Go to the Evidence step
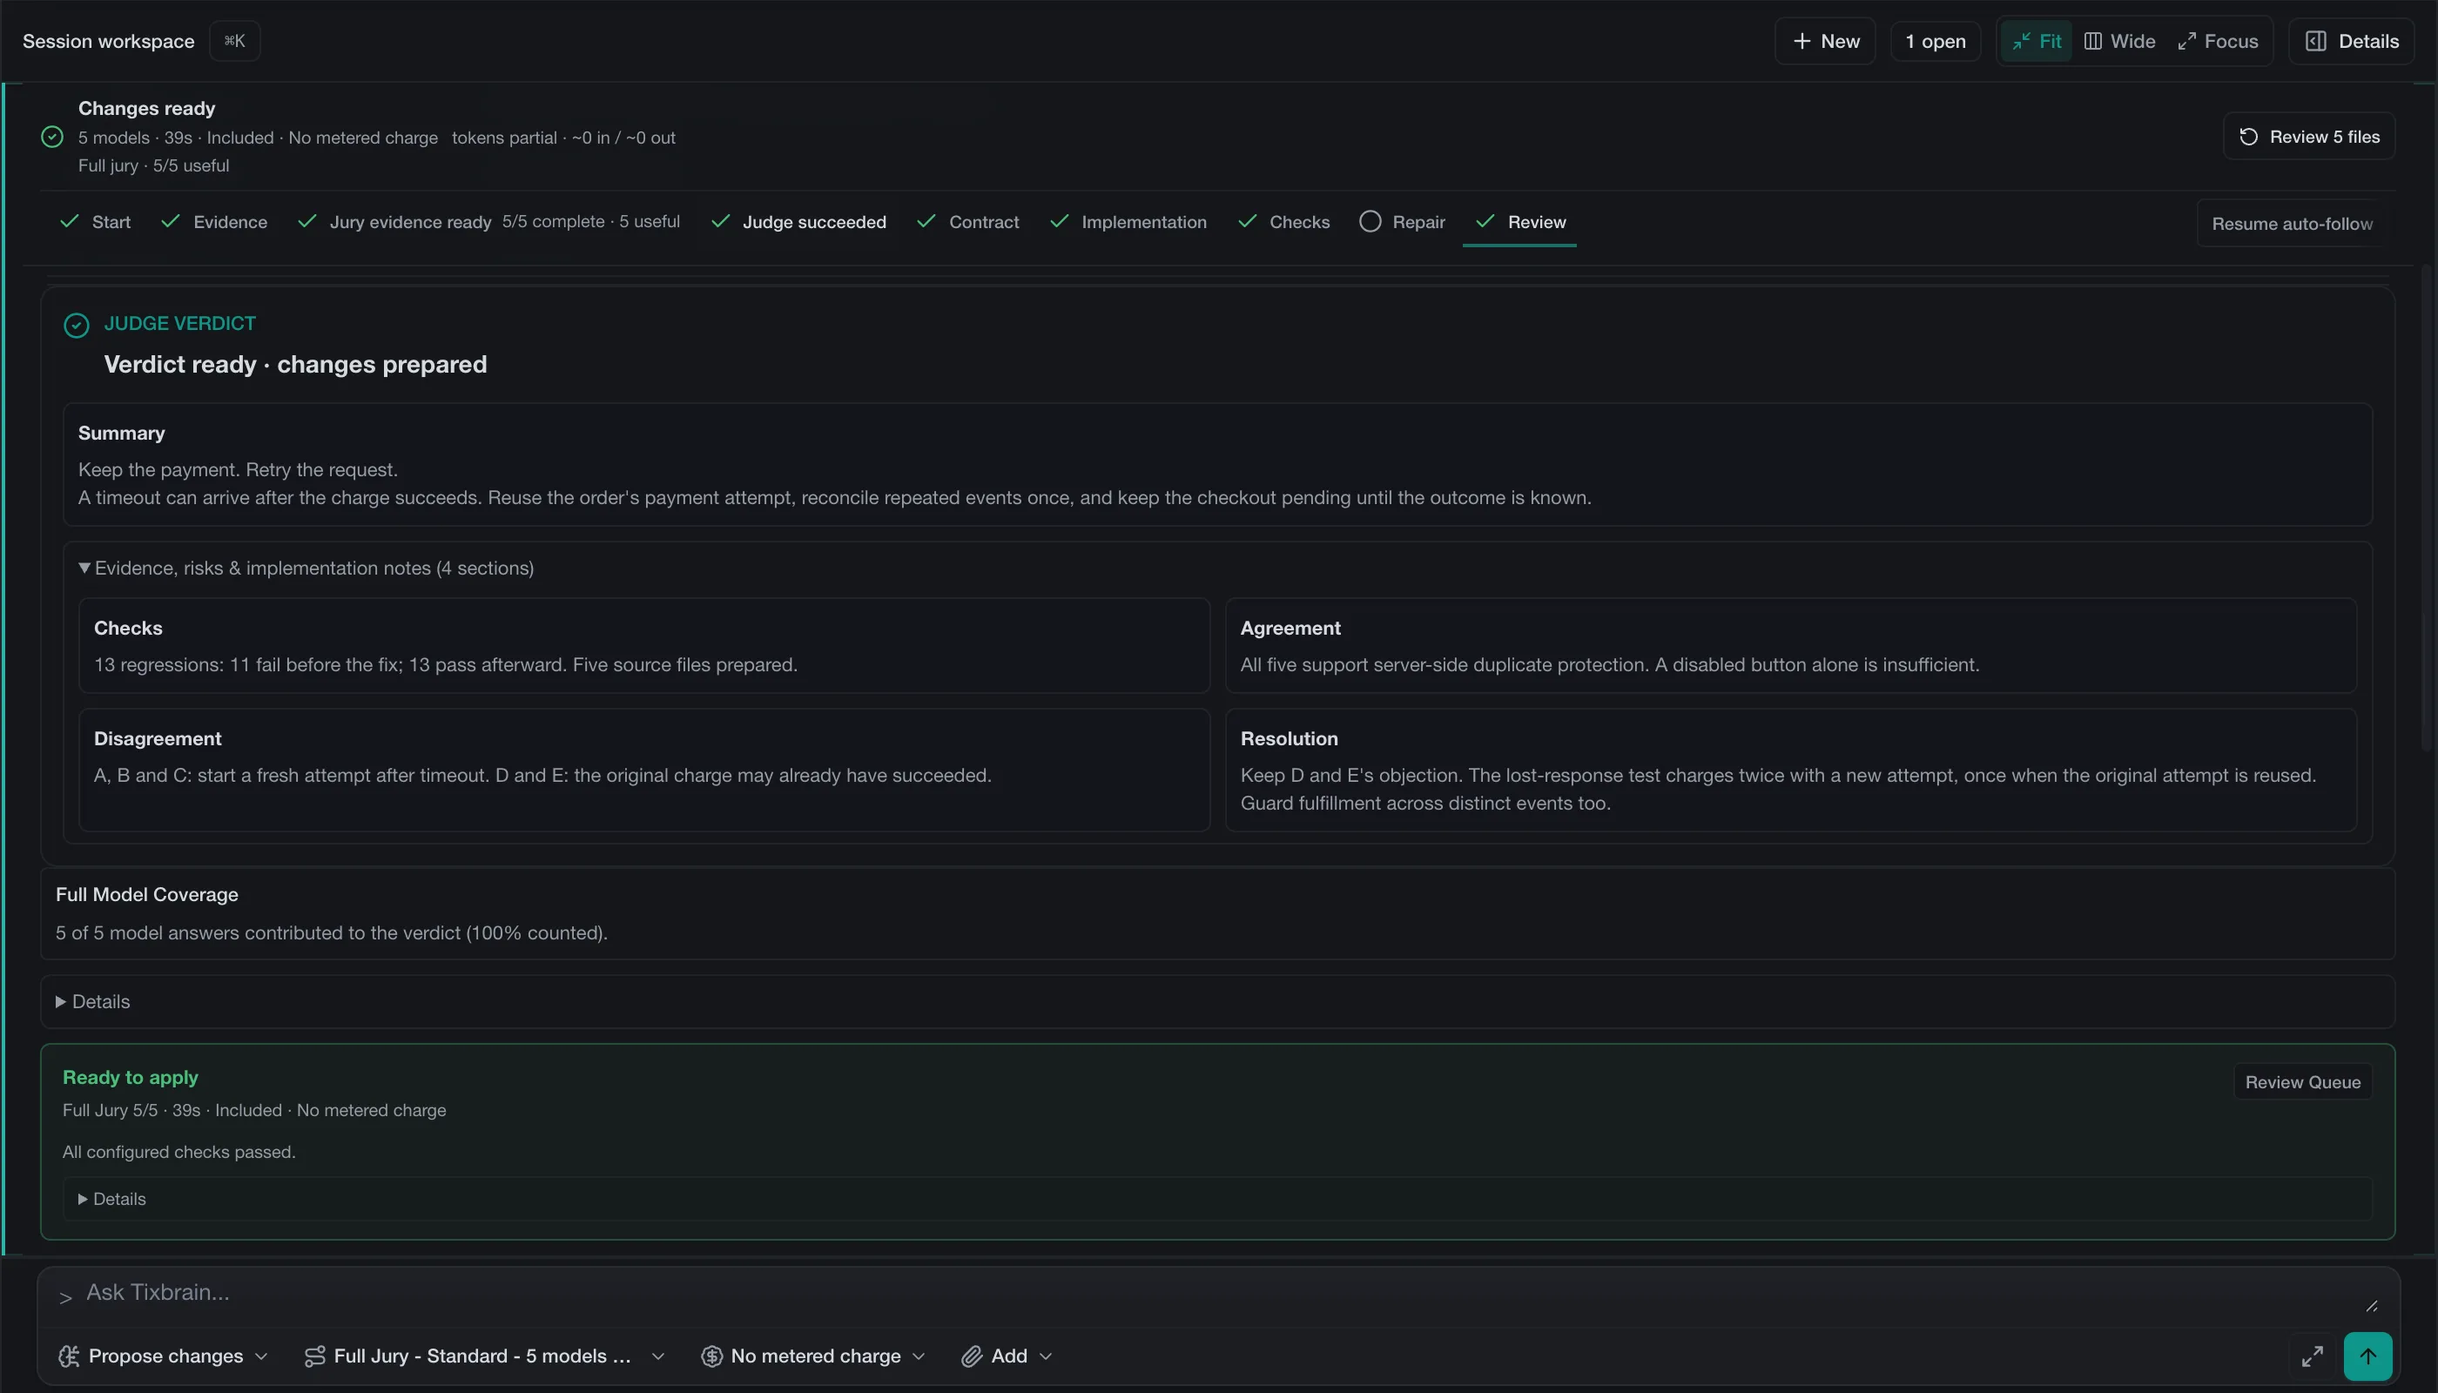 tap(214, 222)
